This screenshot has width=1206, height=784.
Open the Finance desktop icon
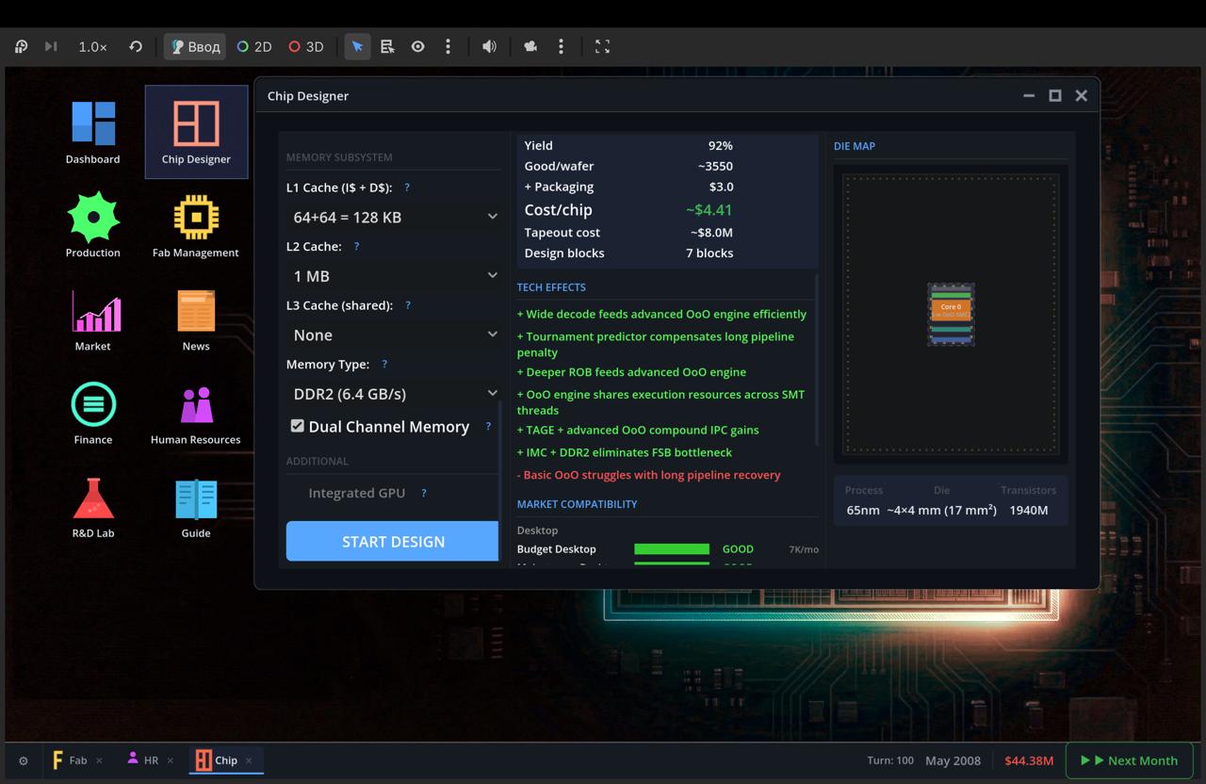pos(93,412)
